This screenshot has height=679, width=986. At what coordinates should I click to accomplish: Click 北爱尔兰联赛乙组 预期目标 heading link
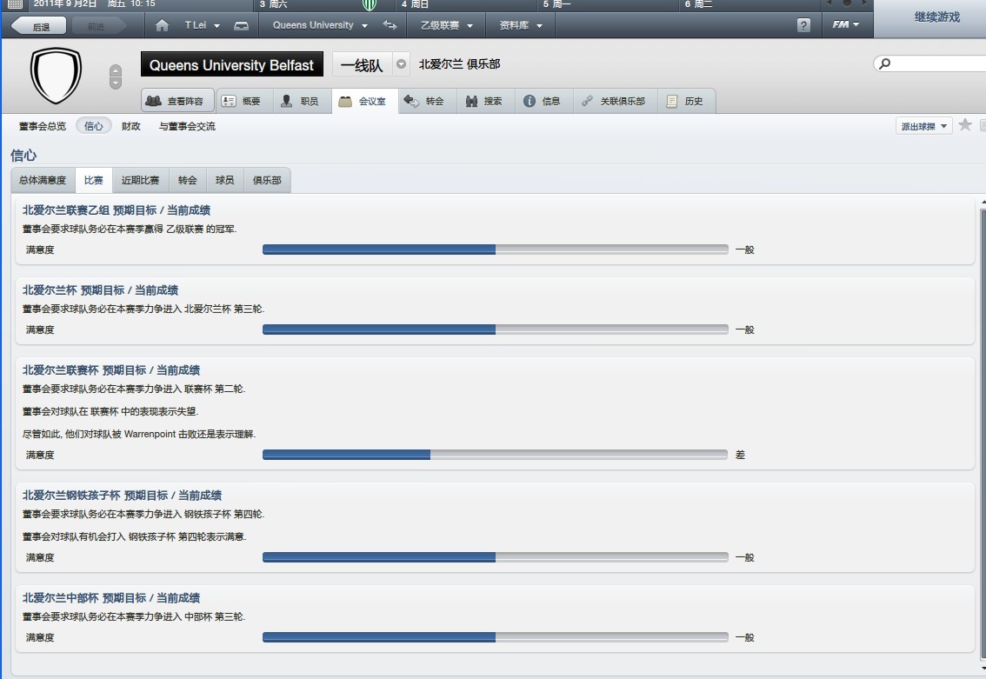click(x=117, y=210)
